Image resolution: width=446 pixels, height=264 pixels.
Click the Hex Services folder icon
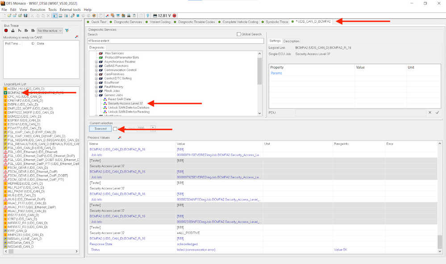coord(101,53)
